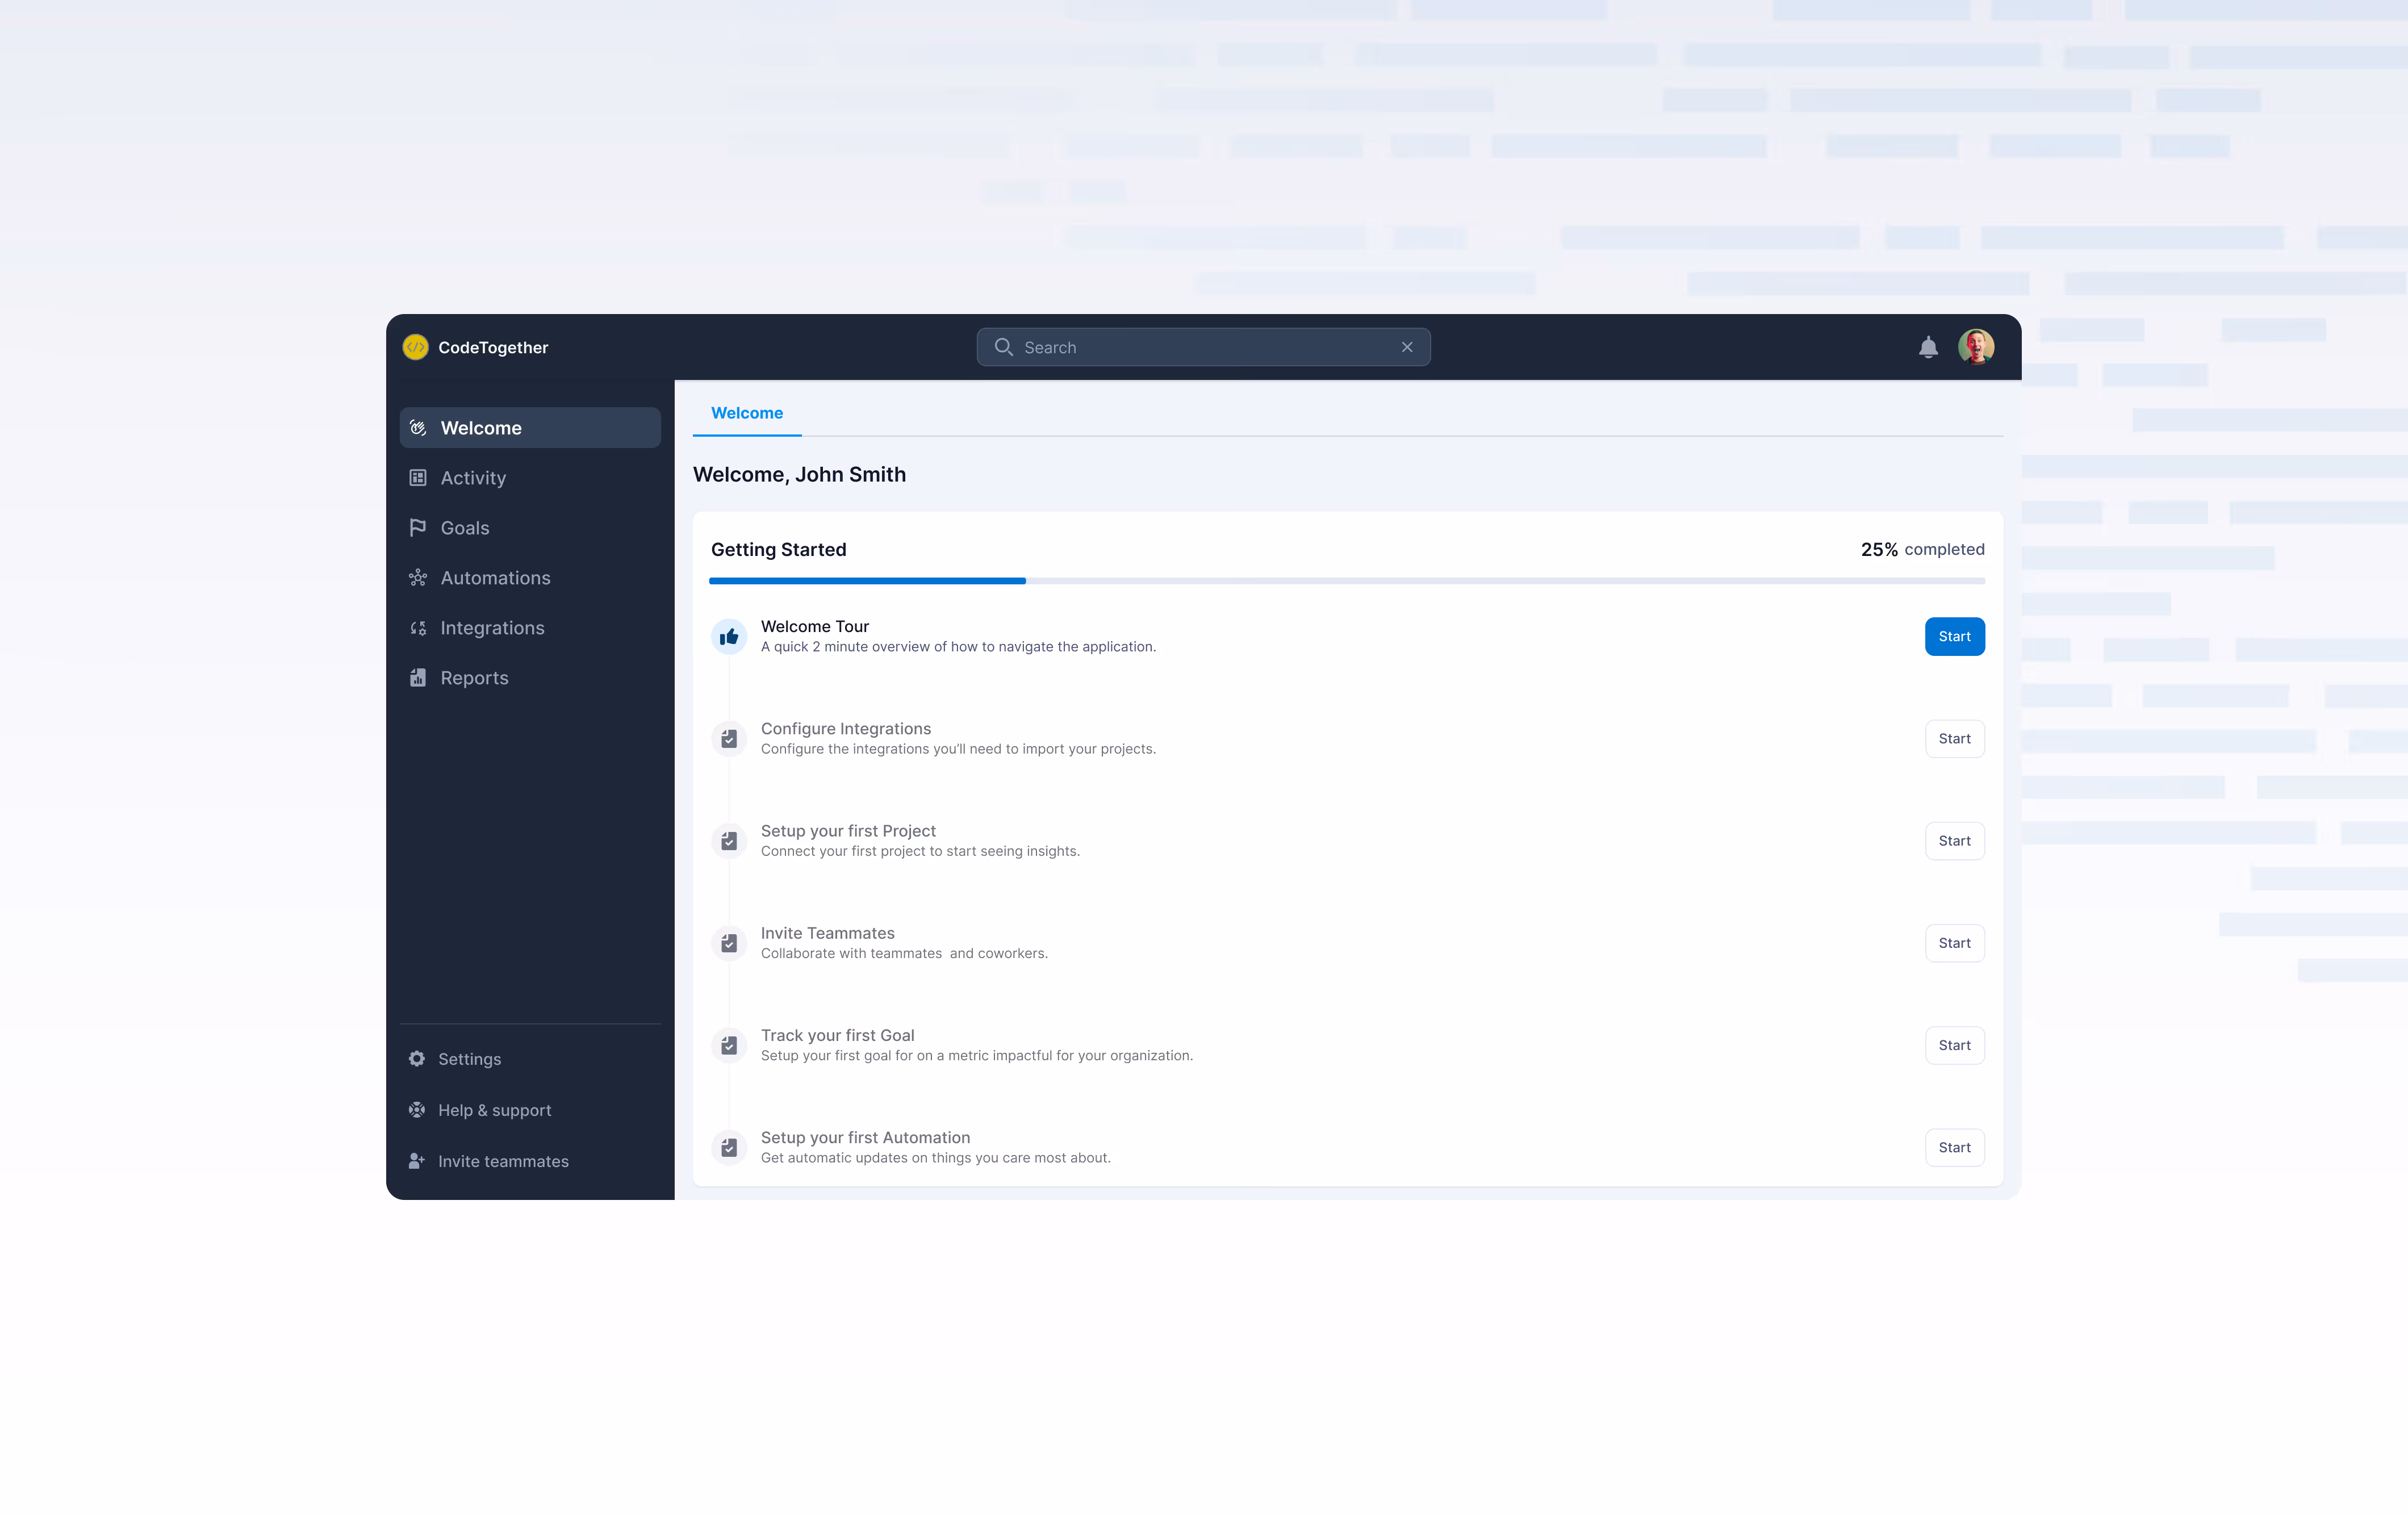Click the Setup your first Project title
The width and height of the screenshot is (2408, 1514).
848,831
